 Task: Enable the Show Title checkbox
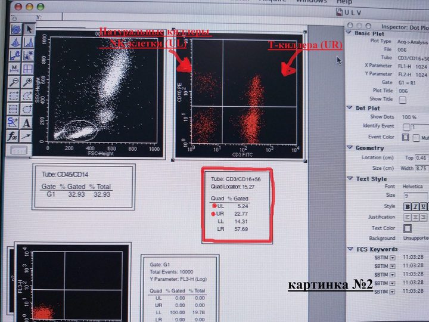pyautogui.click(x=402, y=100)
